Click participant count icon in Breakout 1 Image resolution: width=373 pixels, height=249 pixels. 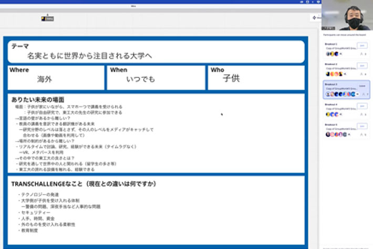pyautogui.click(x=362, y=54)
